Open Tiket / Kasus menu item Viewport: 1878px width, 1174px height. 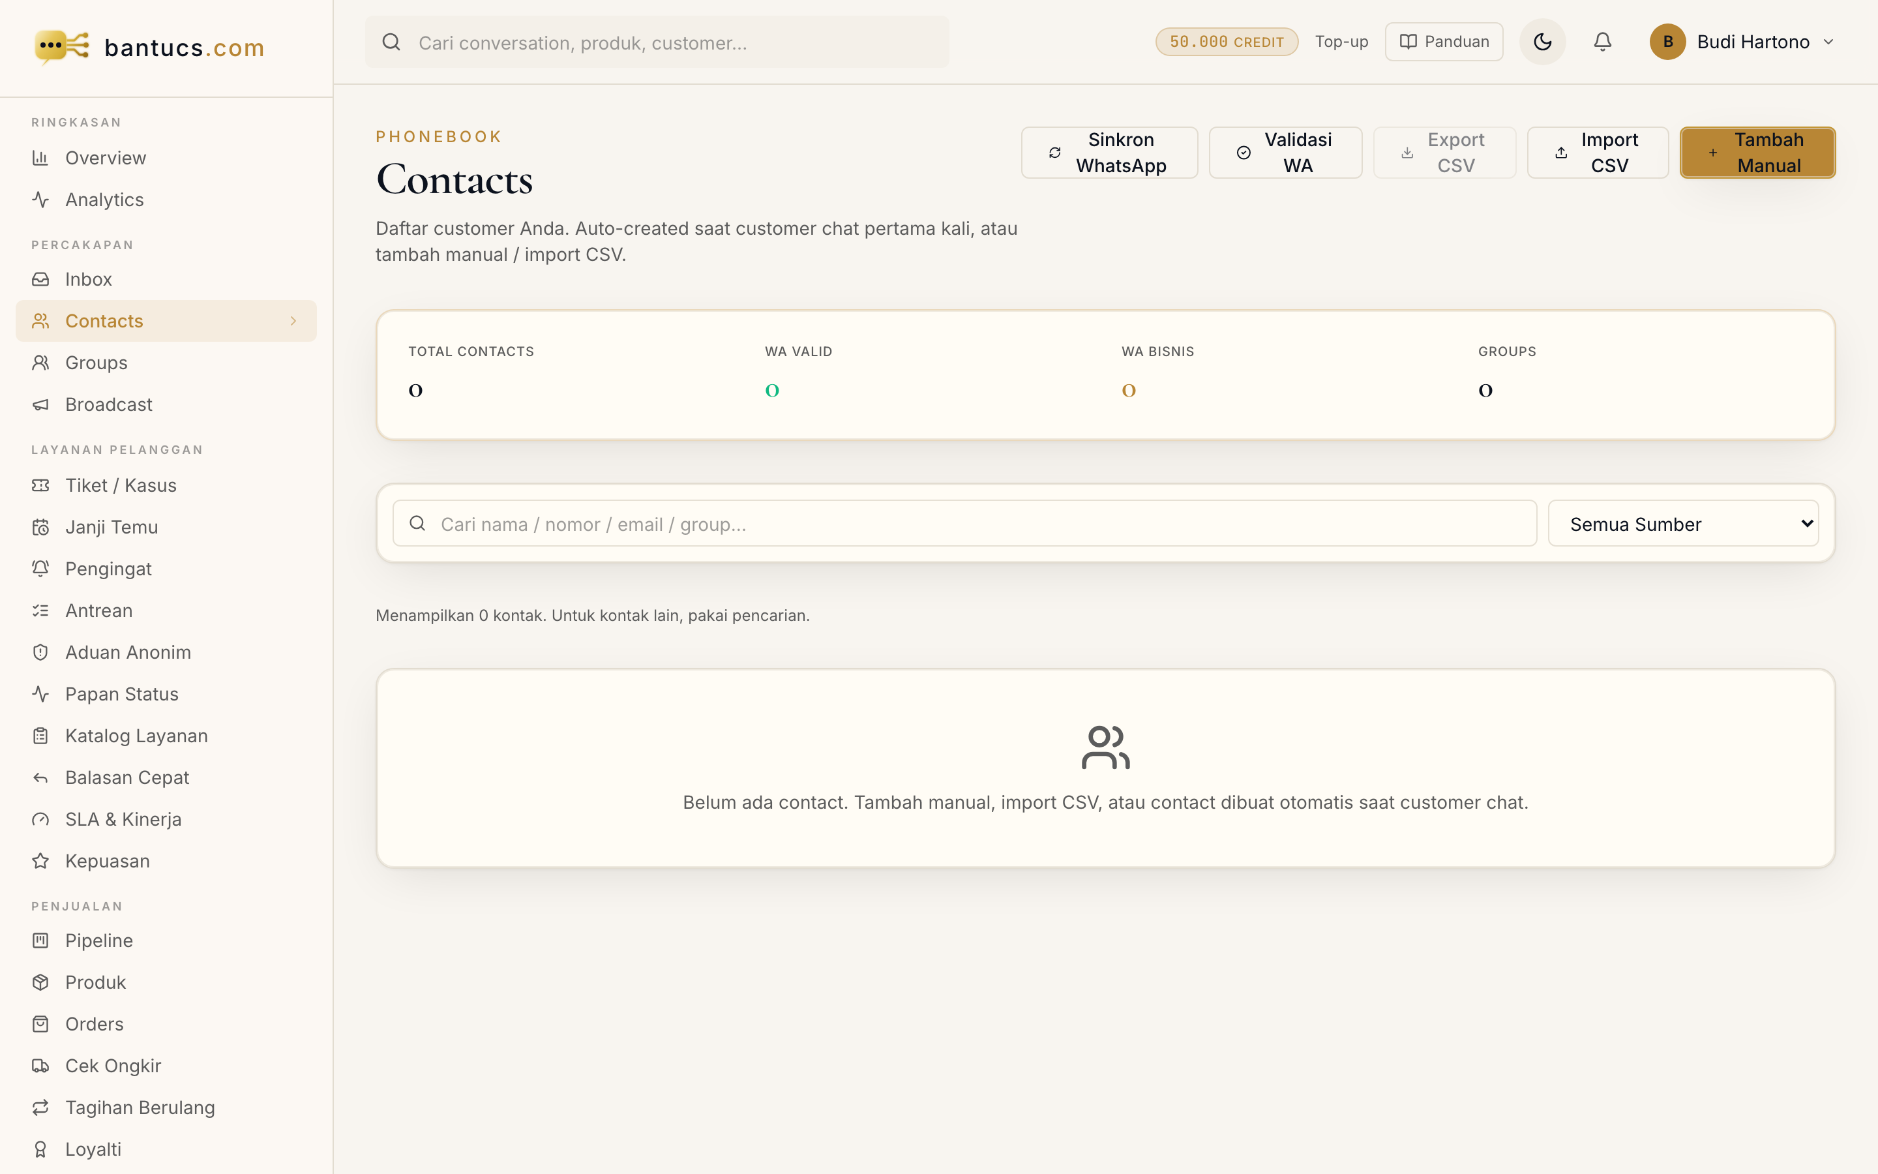pos(166,485)
